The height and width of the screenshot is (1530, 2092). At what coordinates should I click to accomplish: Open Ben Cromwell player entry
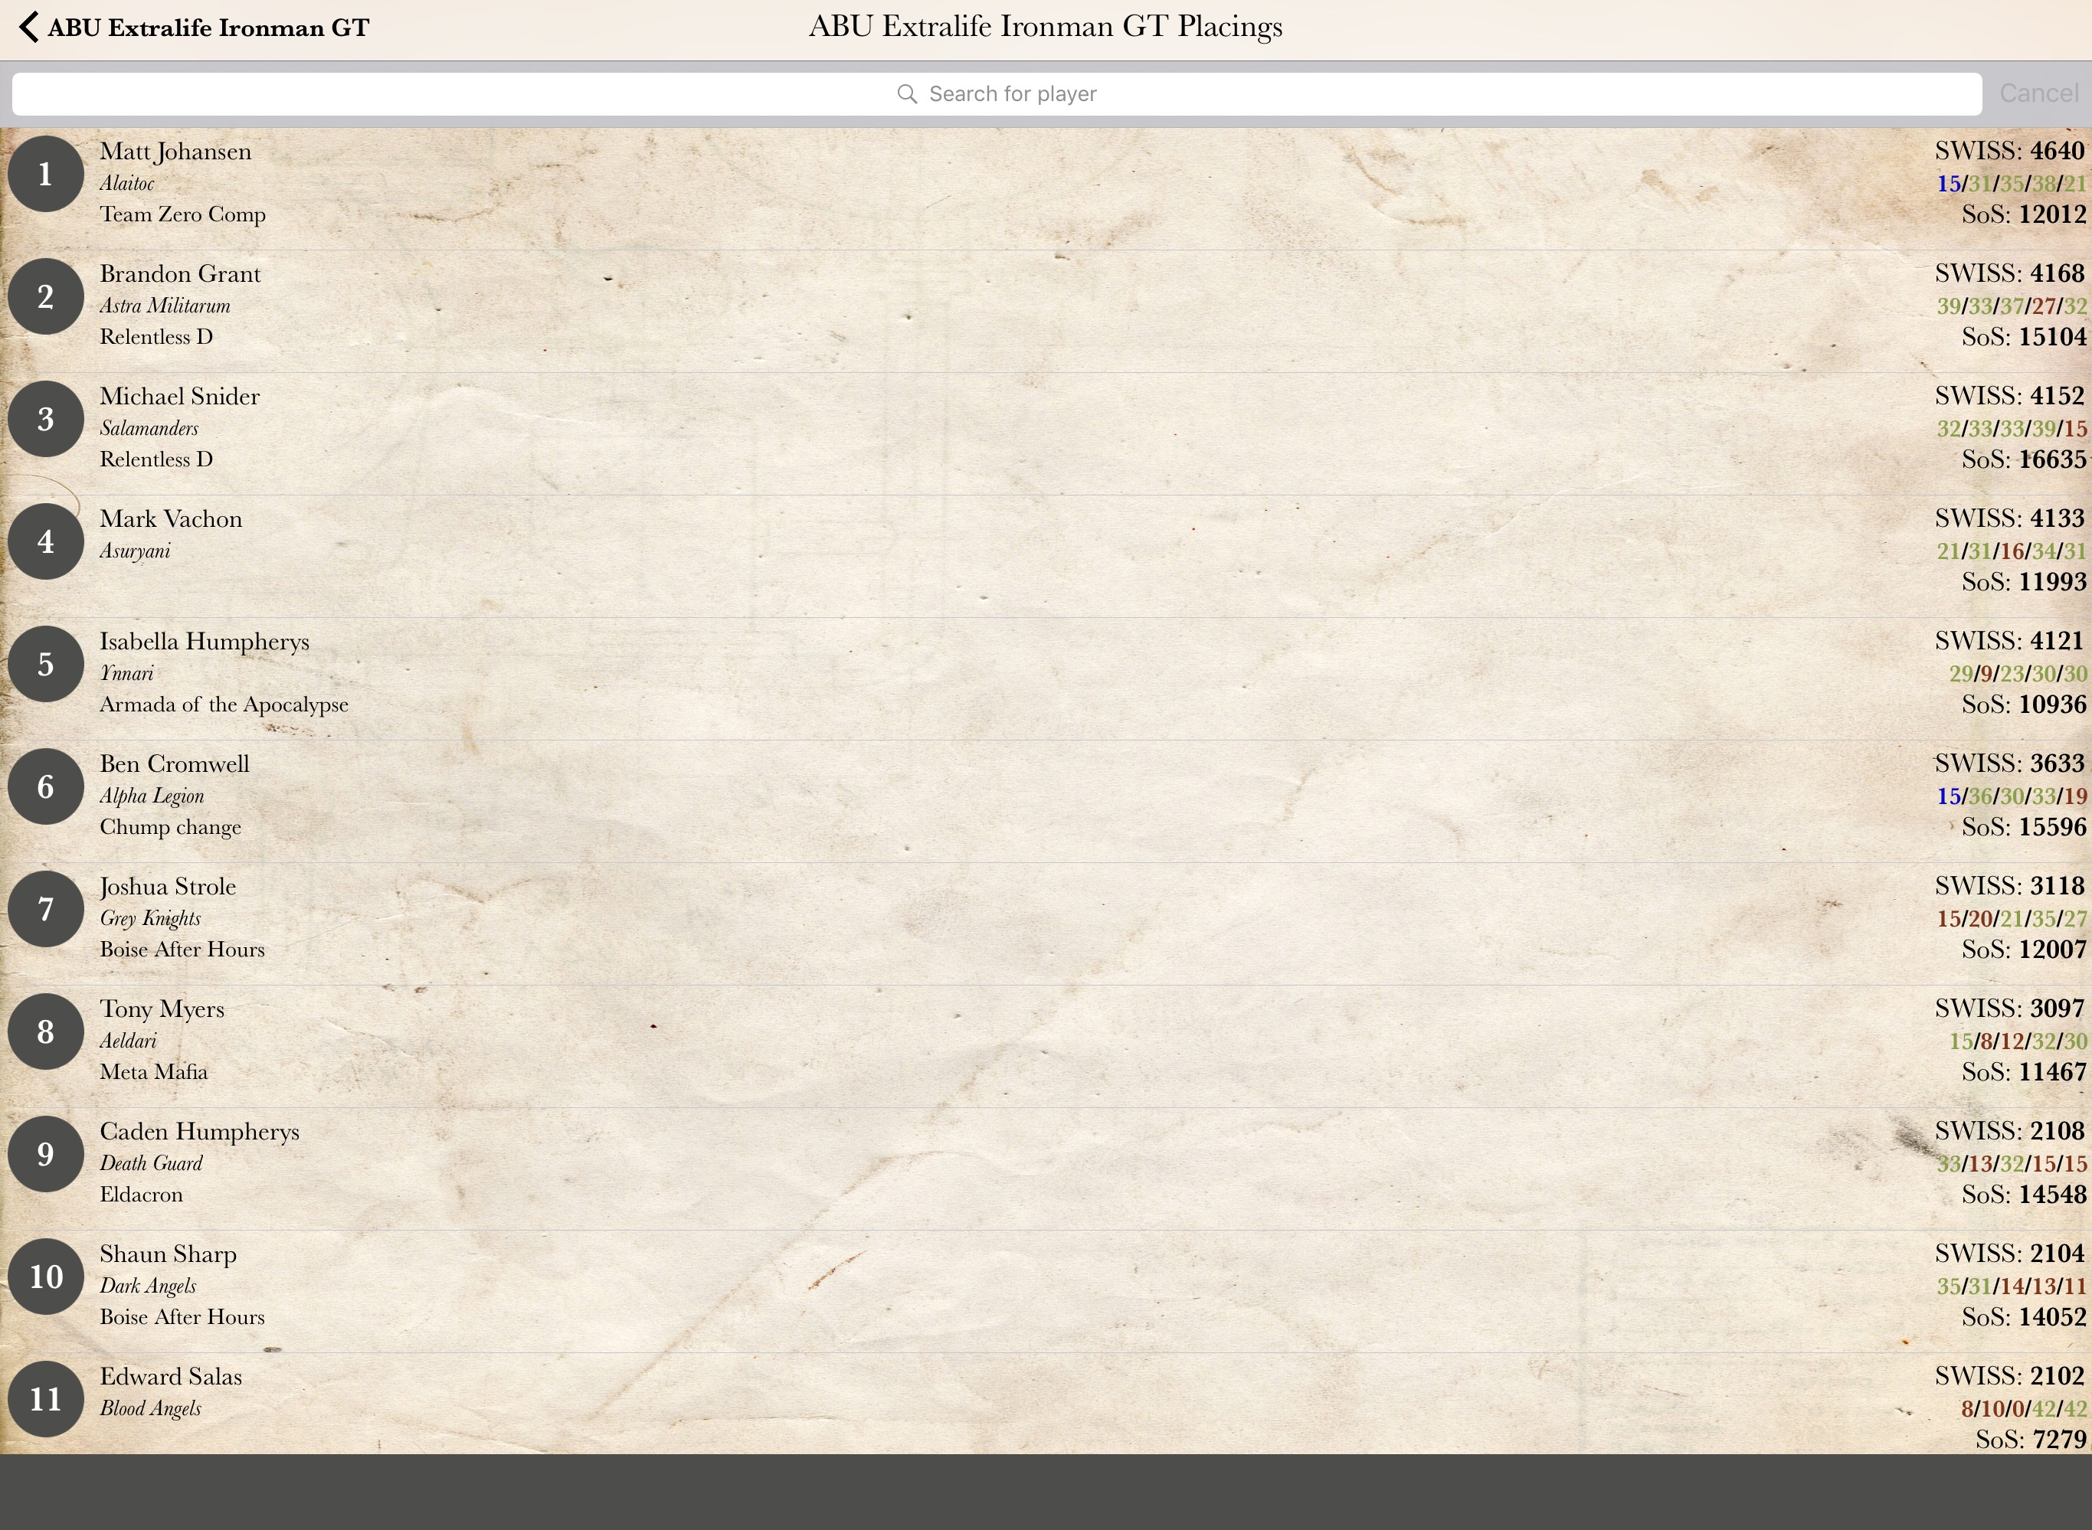(x=1046, y=801)
